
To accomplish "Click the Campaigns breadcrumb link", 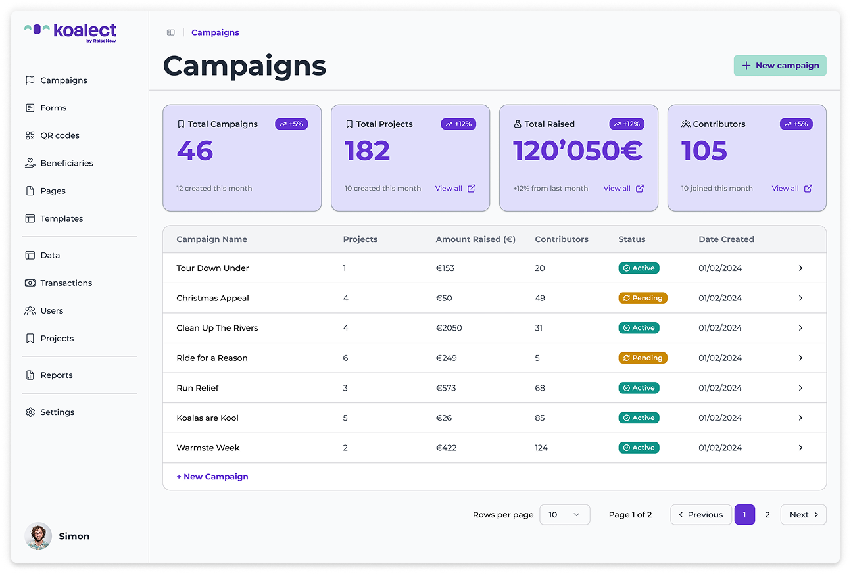I will point(215,32).
